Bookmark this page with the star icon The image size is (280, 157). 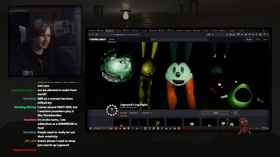pyautogui.click(x=213, y=34)
